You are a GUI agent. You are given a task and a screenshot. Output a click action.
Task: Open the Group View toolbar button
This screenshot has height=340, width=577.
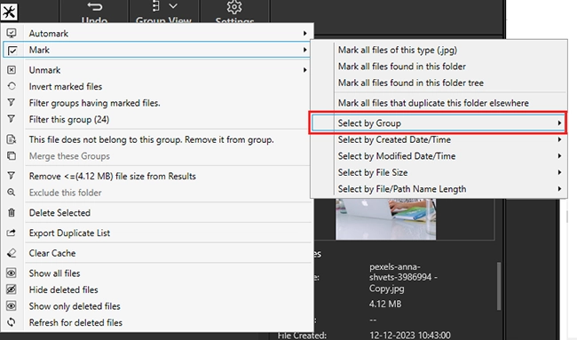click(163, 12)
